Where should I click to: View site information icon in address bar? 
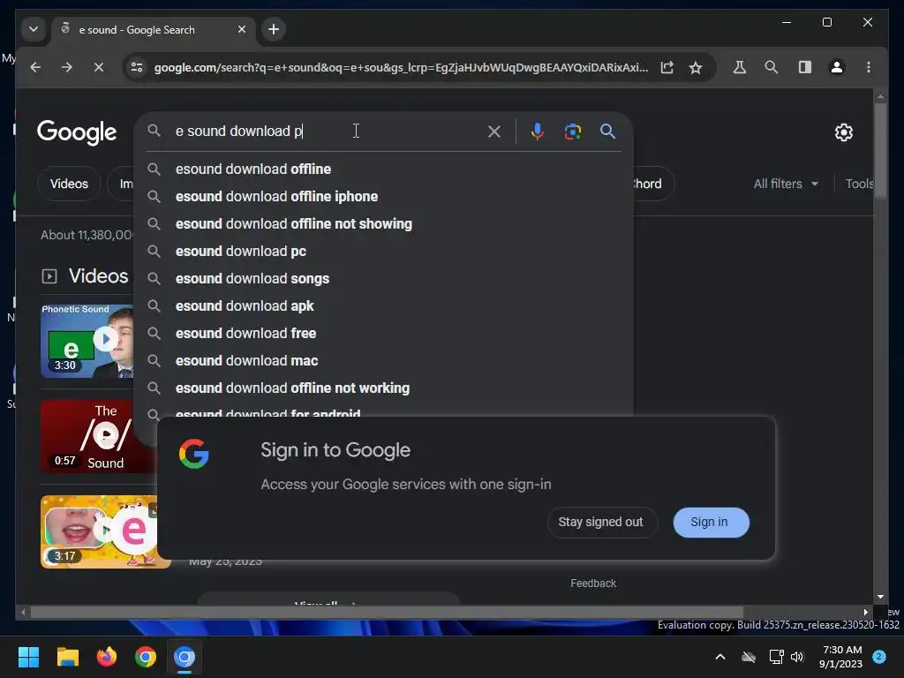[x=137, y=67]
